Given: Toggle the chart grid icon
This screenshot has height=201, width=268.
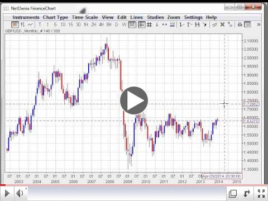Looking at the screenshot, I should point(149,25).
